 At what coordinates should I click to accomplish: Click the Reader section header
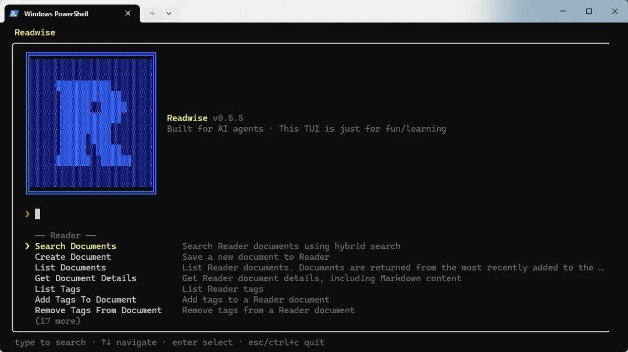point(65,235)
